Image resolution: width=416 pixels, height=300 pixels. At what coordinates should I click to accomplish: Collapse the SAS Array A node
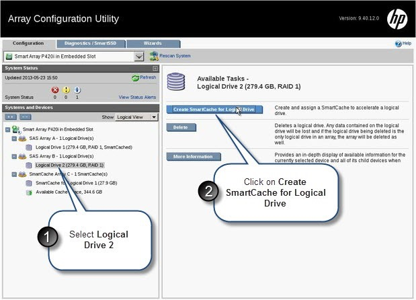tap(14, 139)
